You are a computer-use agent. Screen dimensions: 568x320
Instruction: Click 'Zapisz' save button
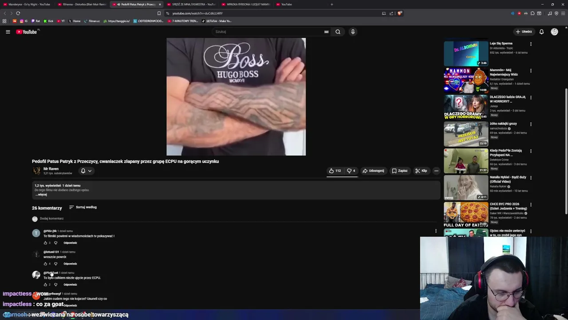coord(400,171)
